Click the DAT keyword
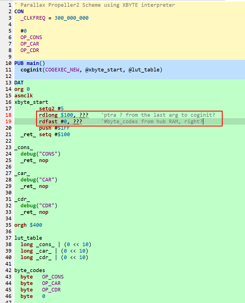Viewport: 245px width, 303px height. [19, 83]
